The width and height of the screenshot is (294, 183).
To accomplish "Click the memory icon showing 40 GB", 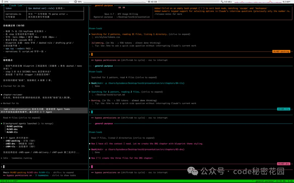I will 149,2.
